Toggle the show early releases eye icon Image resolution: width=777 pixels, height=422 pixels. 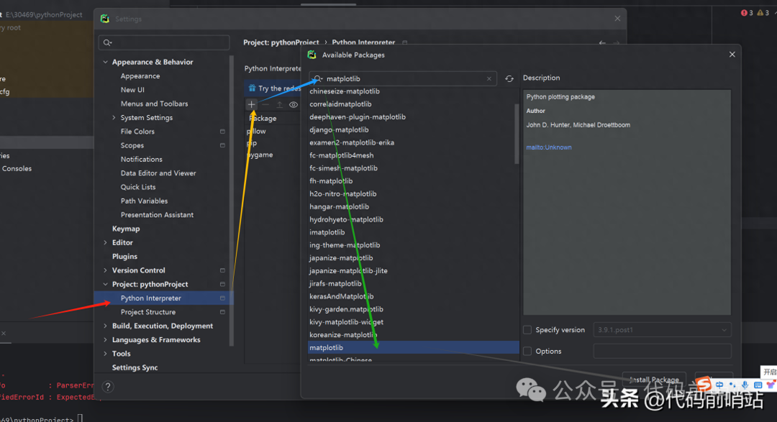(294, 104)
